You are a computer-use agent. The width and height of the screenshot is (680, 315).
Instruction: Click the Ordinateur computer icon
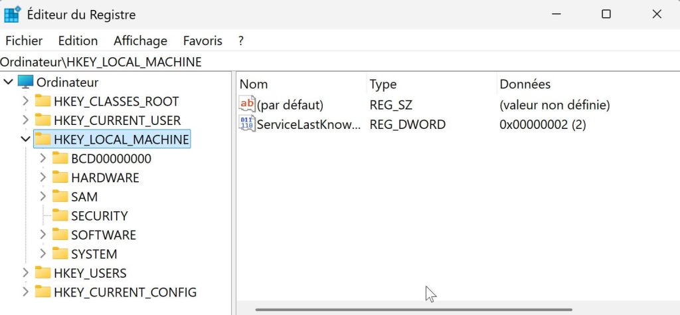(25, 82)
